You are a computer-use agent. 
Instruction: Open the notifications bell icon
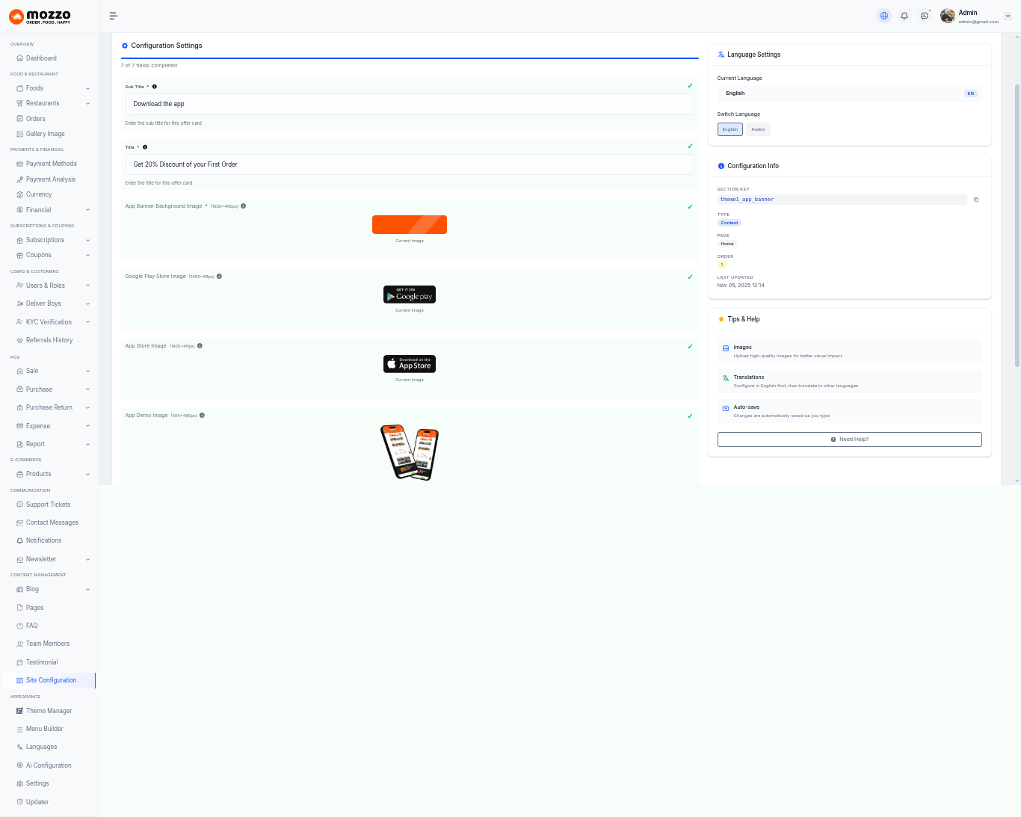(x=904, y=16)
